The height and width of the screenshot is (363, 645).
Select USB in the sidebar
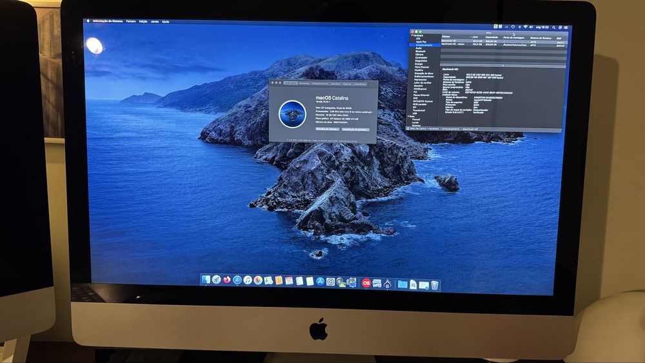click(x=415, y=113)
